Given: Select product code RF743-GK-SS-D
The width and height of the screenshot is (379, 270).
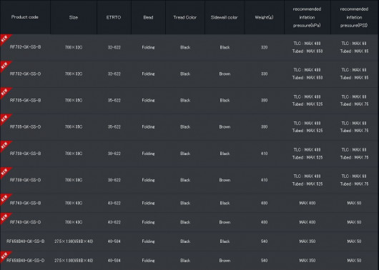Looking at the screenshot, I should (x=25, y=222).
